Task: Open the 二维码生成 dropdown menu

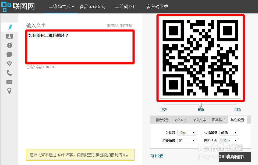Action: tap(61, 6)
